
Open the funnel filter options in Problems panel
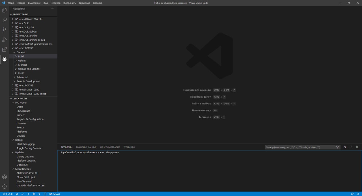338,147
